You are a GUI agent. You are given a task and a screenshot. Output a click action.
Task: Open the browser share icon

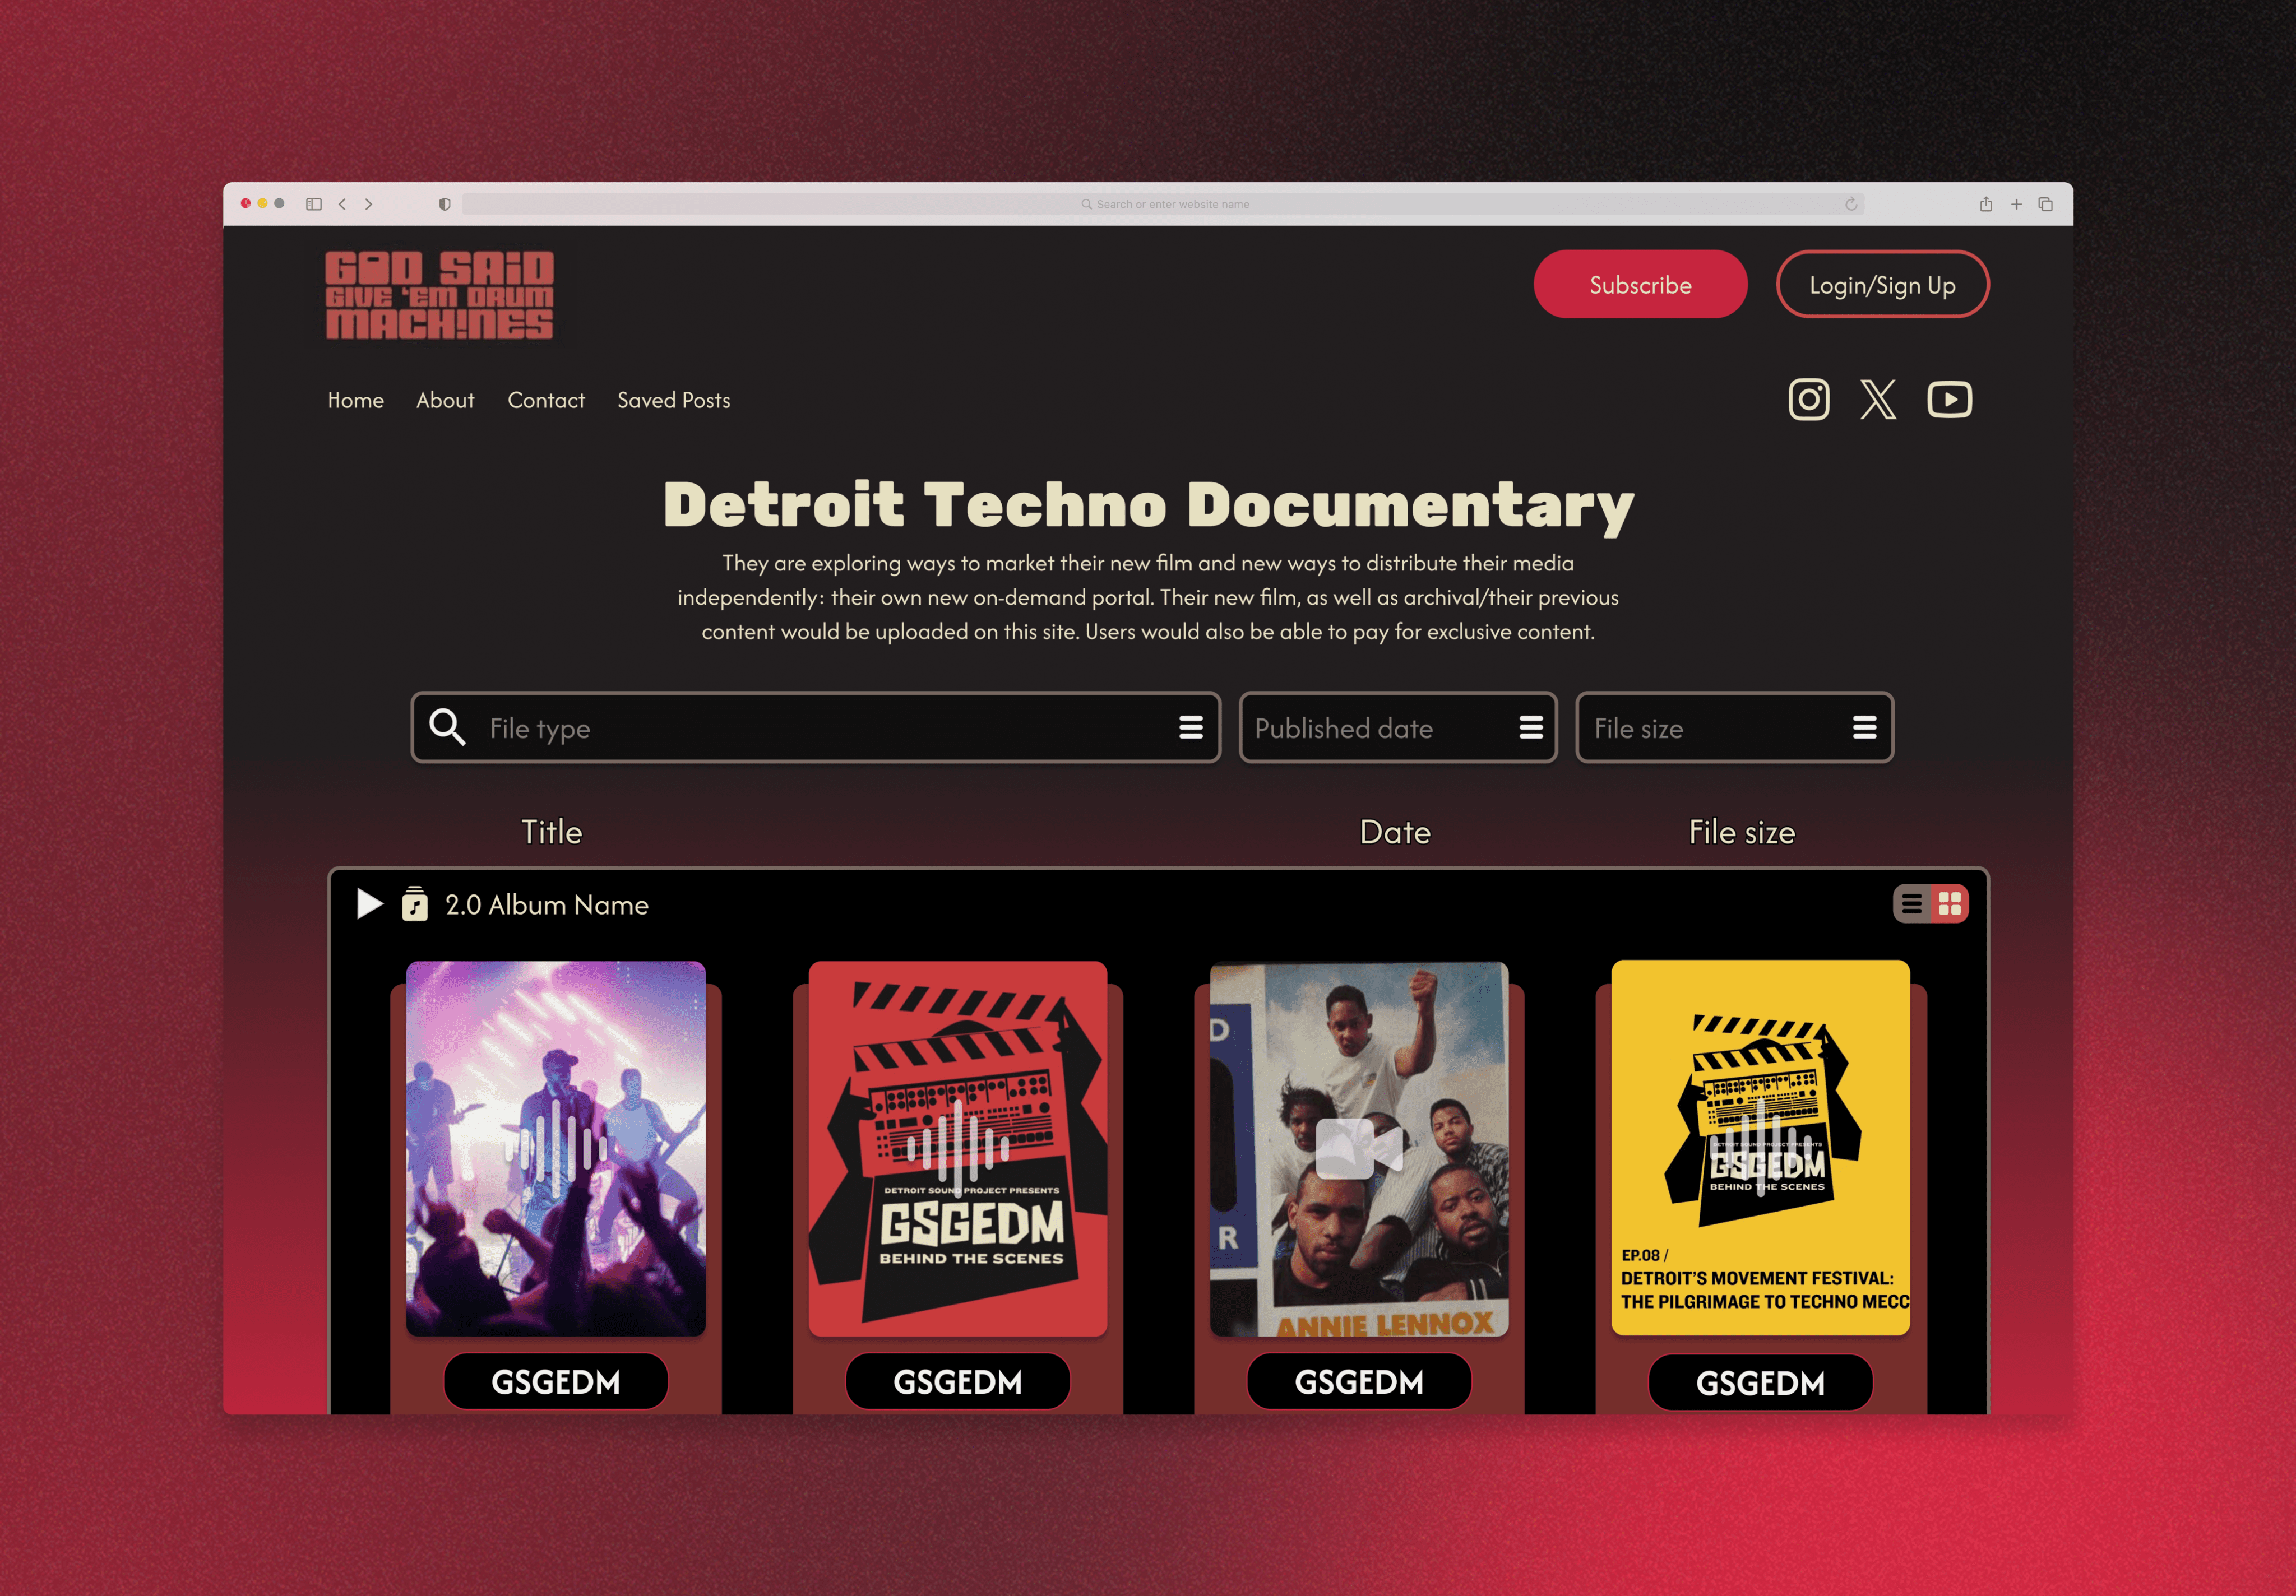pos(1986,204)
